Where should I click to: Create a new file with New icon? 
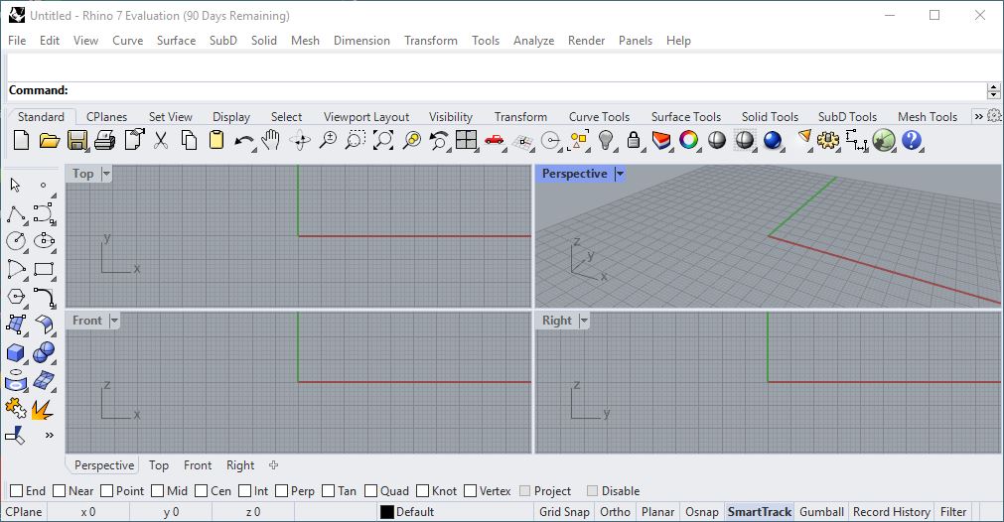(x=21, y=140)
